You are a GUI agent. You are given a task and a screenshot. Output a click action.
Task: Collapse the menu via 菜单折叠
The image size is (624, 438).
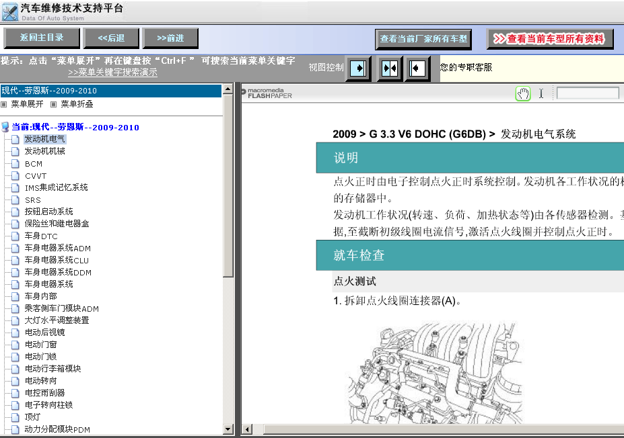tap(77, 104)
